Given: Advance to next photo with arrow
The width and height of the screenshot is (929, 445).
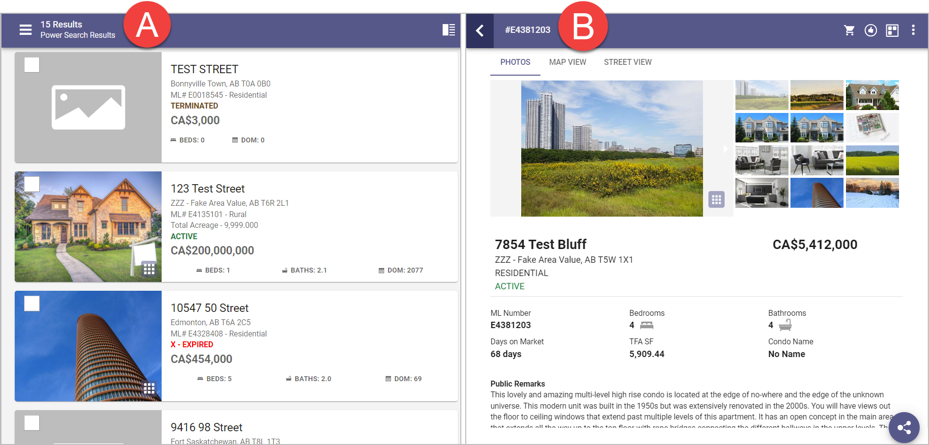Looking at the screenshot, I should (x=725, y=149).
